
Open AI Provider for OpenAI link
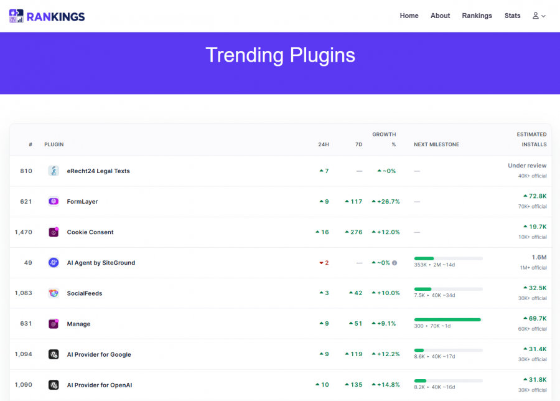click(100, 385)
